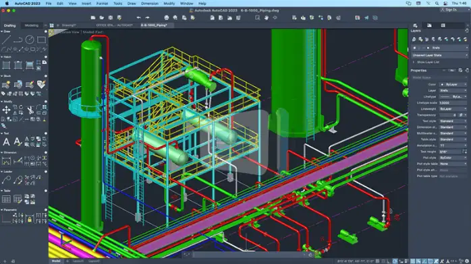Click the layout grid icon beside drawing tabs

(x=52, y=26)
